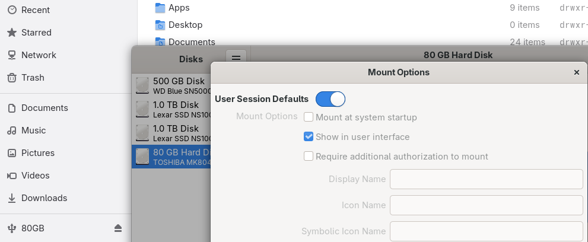The height and width of the screenshot is (242, 588).
Task: Check Require additional authorization to mount
Action: pyautogui.click(x=309, y=157)
